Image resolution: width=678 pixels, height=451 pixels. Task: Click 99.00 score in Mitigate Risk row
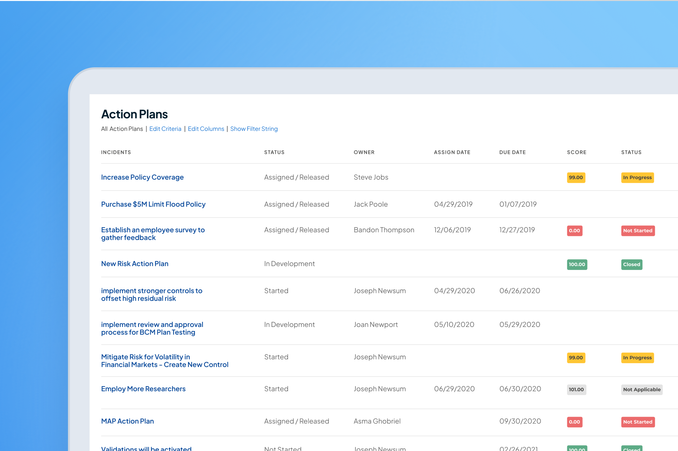576,358
